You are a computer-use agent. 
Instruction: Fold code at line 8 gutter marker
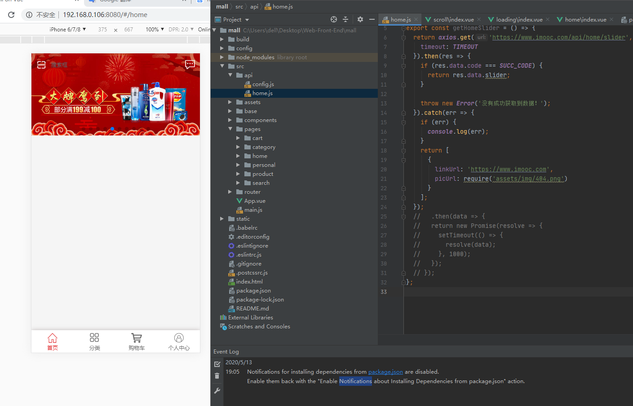(x=403, y=56)
